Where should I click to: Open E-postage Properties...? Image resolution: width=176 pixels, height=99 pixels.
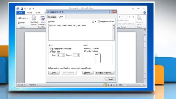(x=105, y=73)
